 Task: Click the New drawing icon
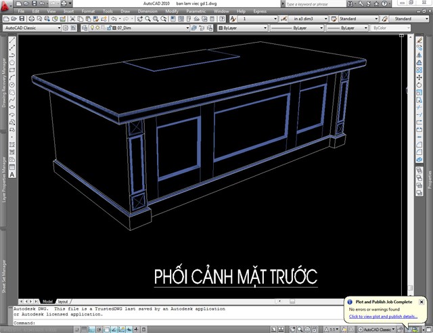[6, 19]
